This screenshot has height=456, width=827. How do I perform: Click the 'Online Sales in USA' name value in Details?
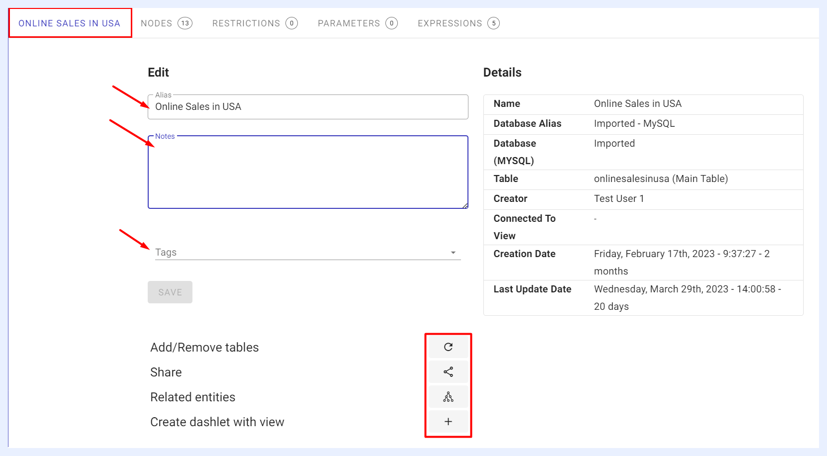tap(638, 103)
